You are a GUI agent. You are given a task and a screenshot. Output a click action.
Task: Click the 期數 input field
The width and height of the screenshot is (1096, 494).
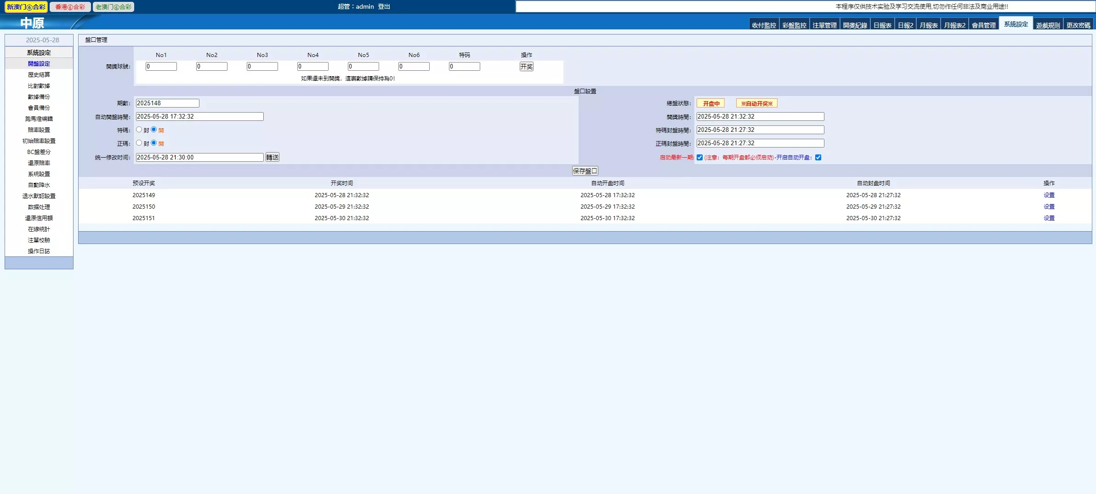pyautogui.click(x=167, y=103)
